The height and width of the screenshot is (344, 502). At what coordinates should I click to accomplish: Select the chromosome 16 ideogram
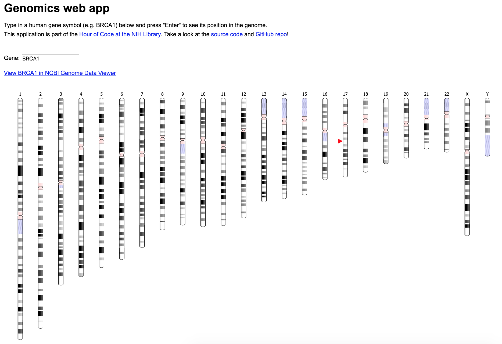click(x=325, y=139)
